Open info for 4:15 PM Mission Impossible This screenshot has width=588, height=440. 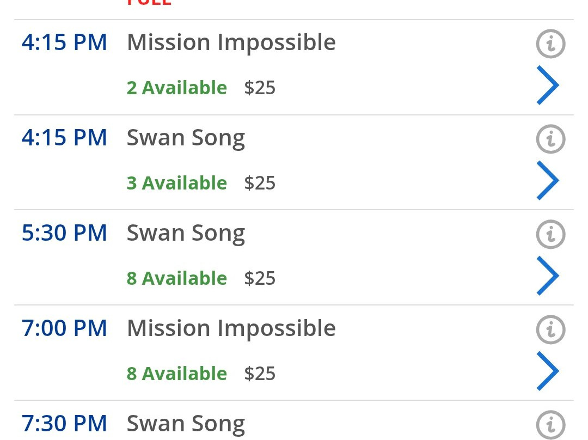pos(550,44)
